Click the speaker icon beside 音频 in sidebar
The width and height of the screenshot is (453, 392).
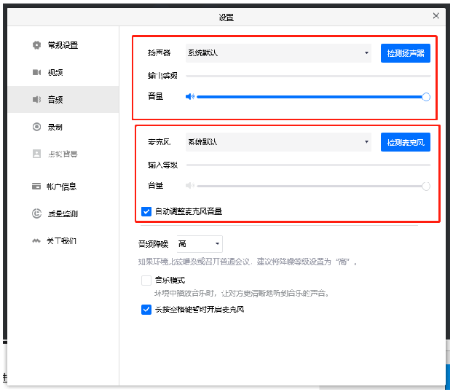pyautogui.click(x=36, y=100)
